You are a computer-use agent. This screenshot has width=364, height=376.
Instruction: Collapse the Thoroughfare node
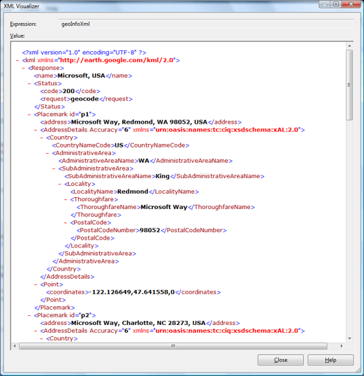pyautogui.click(x=66, y=199)
